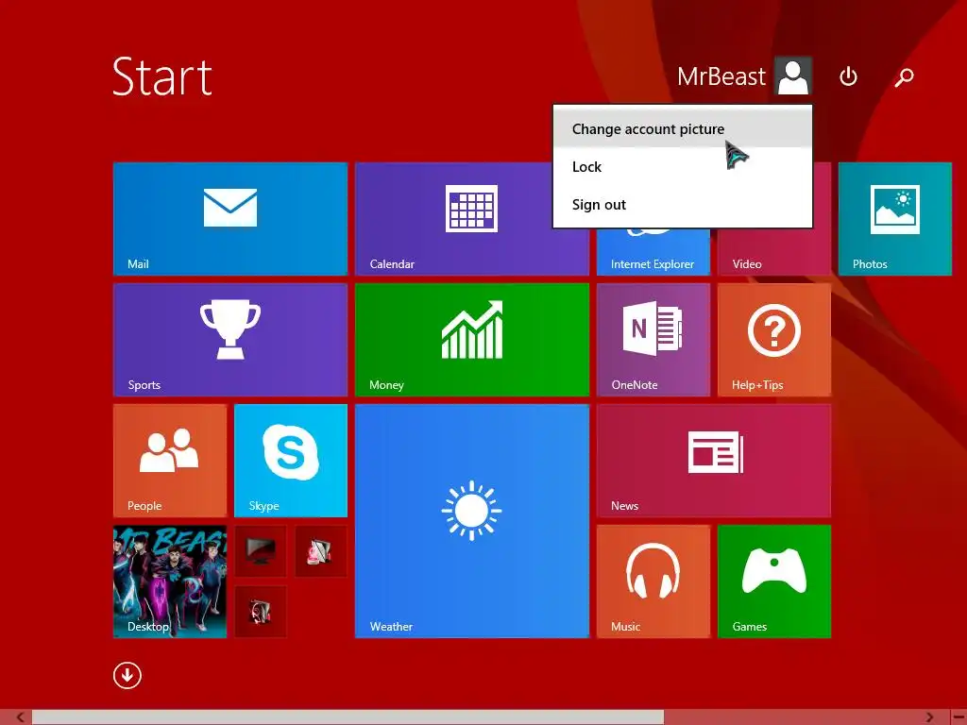967x725 pixels.
Task: Show all apps with the down arrow
Action: [x=127, y=675]
